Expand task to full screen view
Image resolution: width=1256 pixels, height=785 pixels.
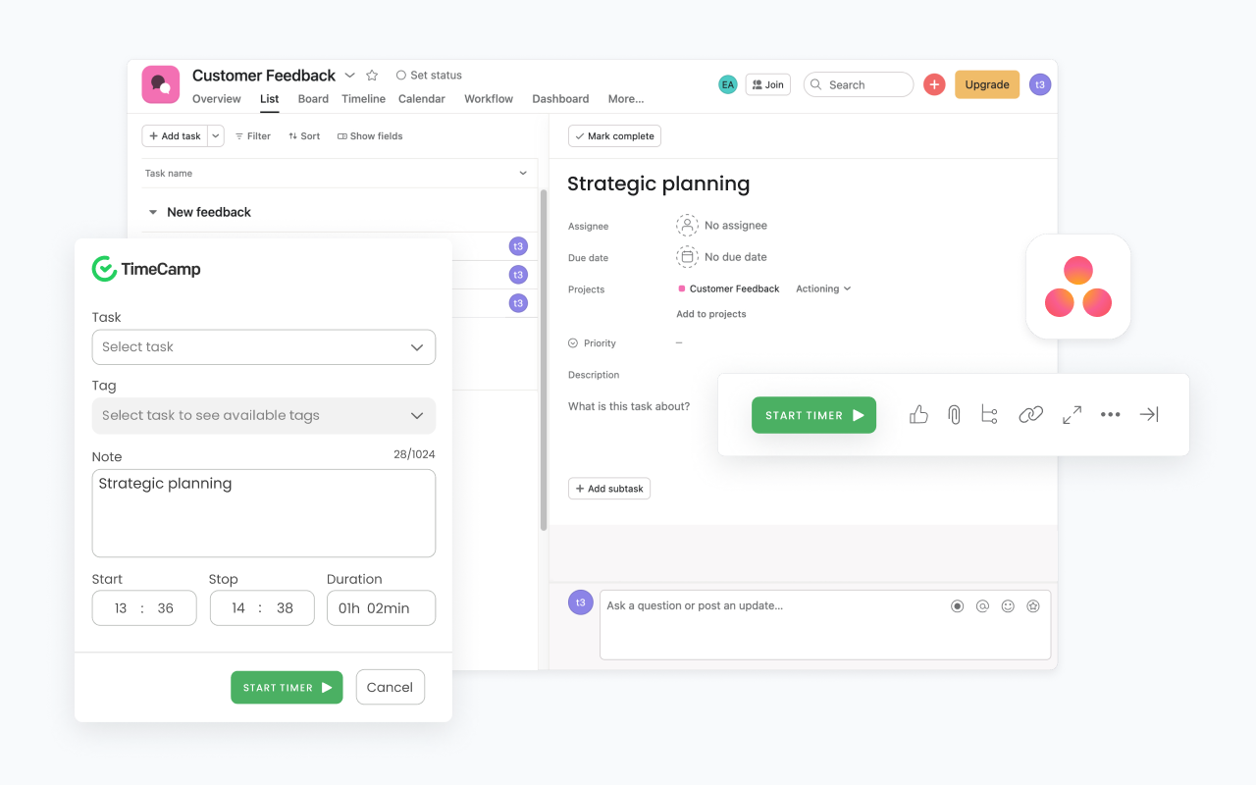[x=1071, y=414]
